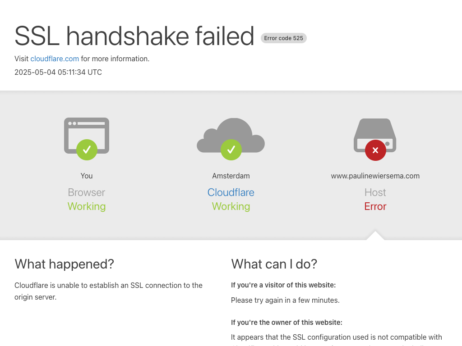
Task: Open the blue Cloudflare status link
Action: (231, 192)
